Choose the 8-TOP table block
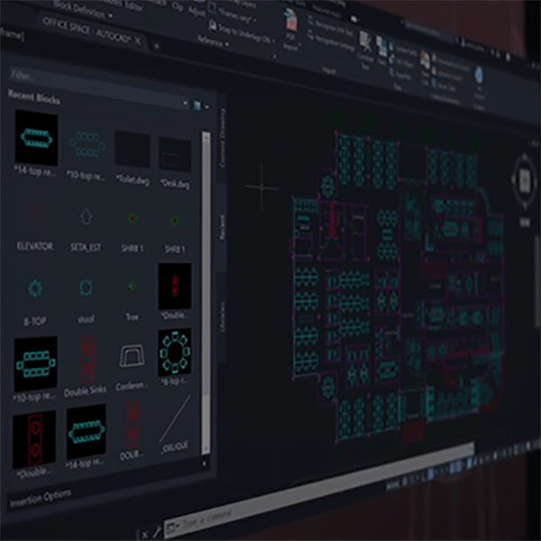541x541 pixels. [36, 289]
